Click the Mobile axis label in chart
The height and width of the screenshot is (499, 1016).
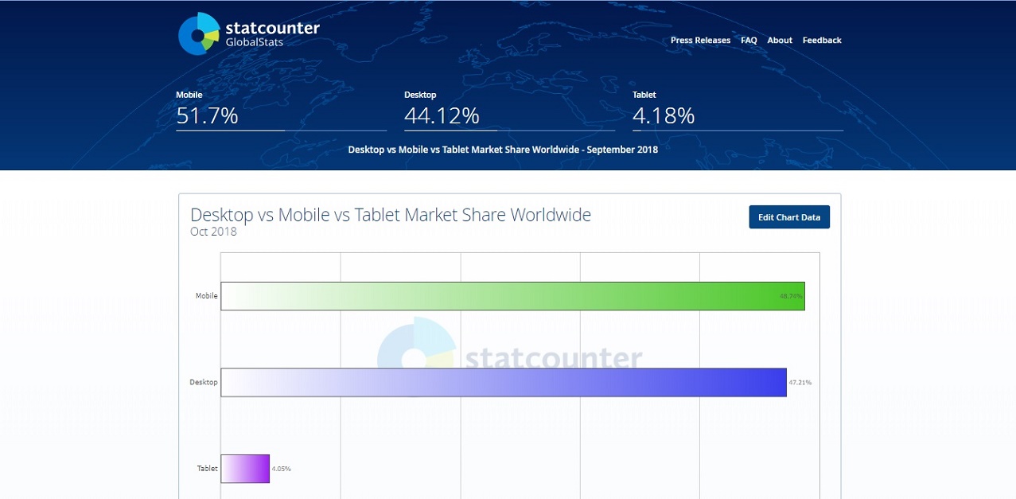(207, 296)
